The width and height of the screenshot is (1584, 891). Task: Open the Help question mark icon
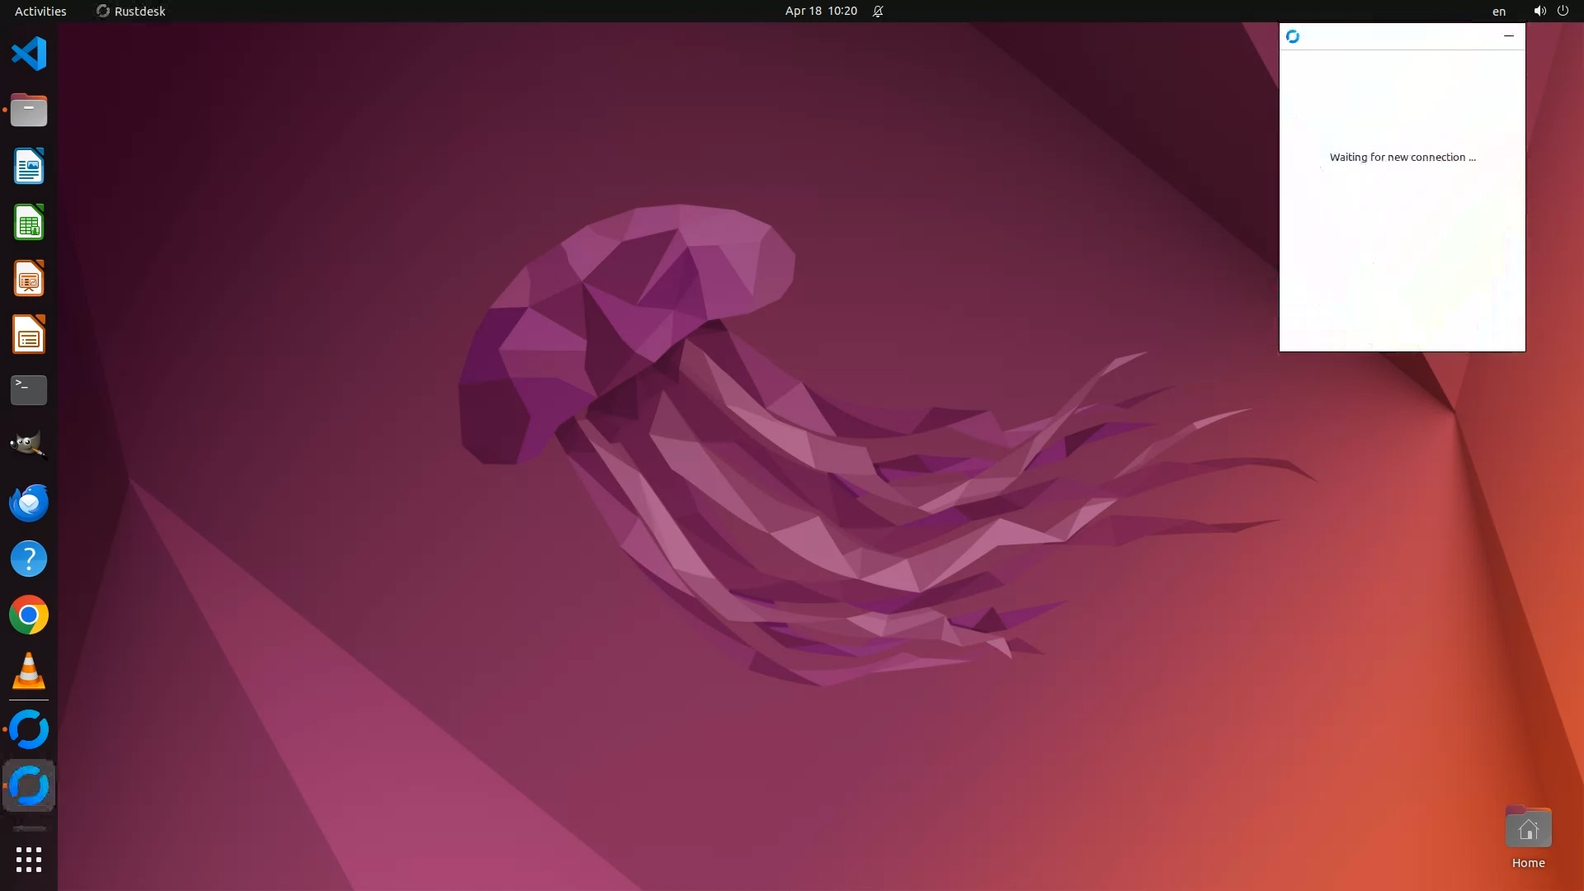(x=29, y=559)
